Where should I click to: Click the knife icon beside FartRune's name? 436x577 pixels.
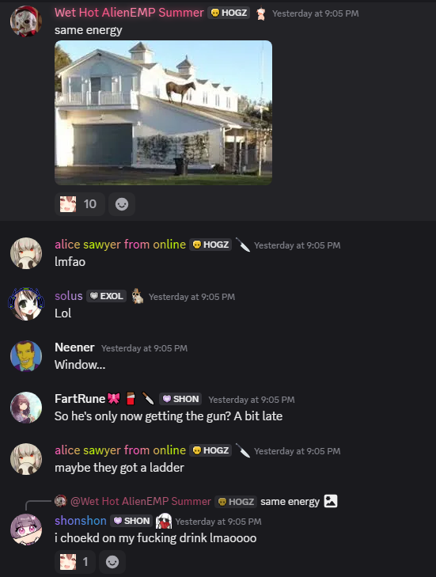pos(148,399)
